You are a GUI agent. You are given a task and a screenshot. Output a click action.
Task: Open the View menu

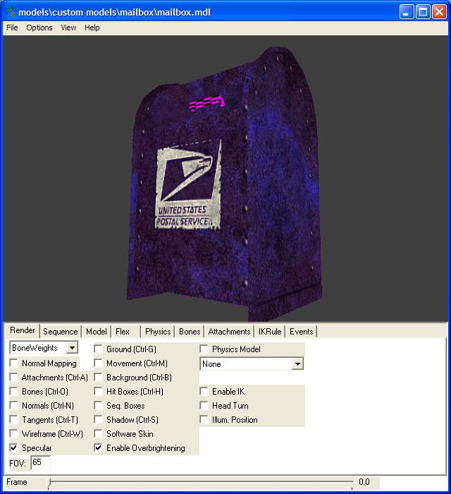click(x=68, y=28)
